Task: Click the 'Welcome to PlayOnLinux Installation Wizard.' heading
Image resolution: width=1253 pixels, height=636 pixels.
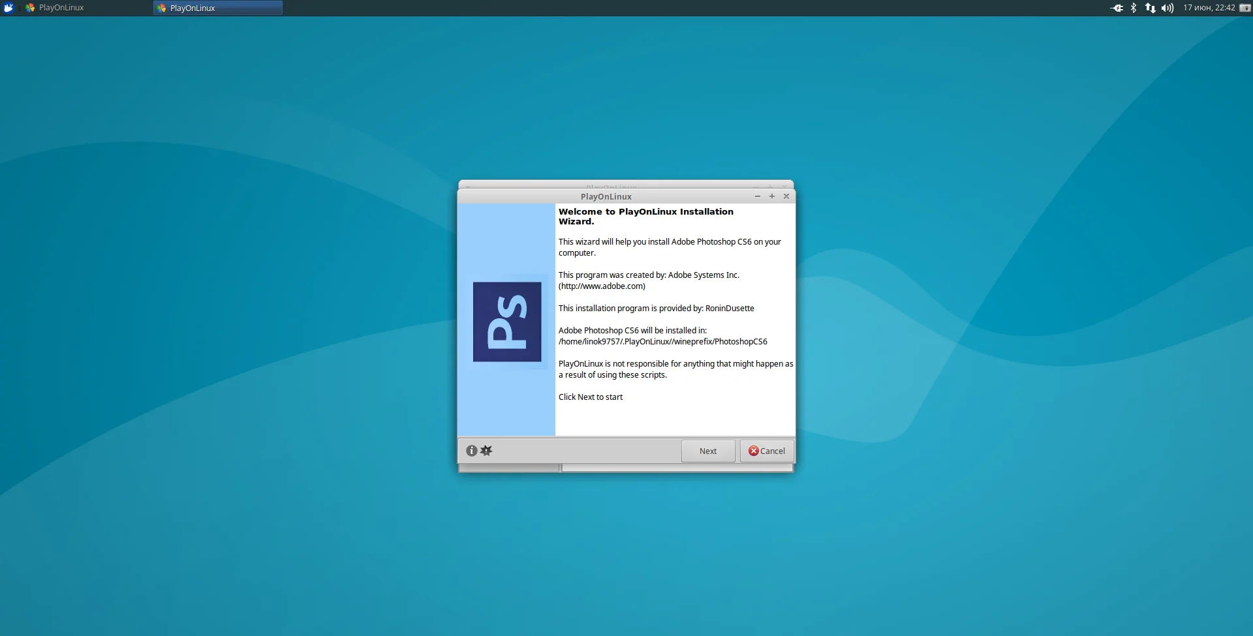Action: 646,217
